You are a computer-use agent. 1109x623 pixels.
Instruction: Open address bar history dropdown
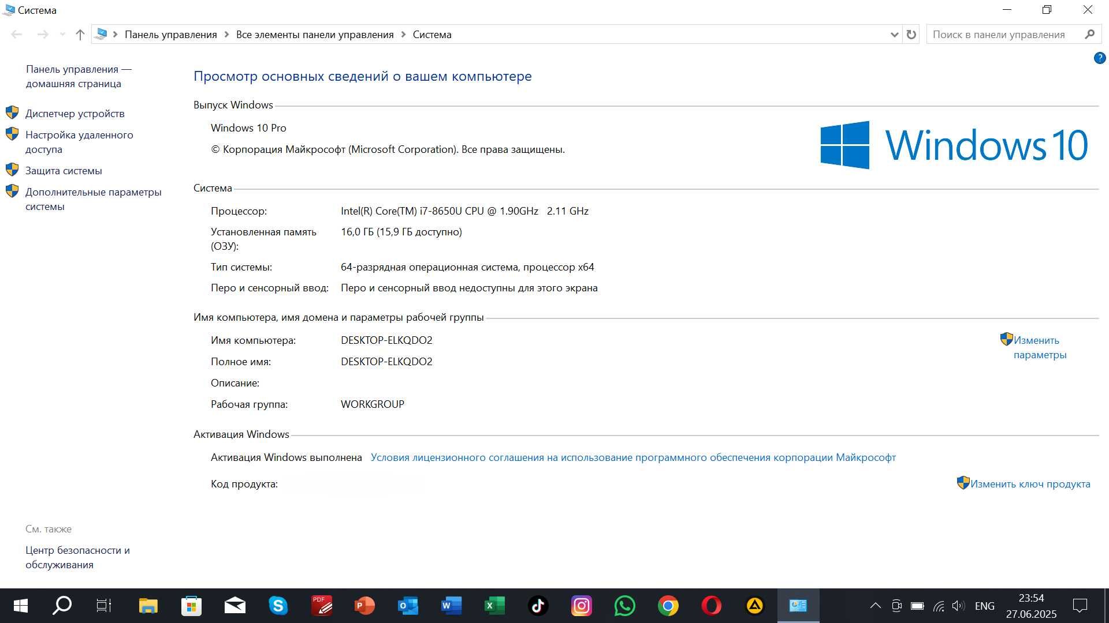(894, 35)
